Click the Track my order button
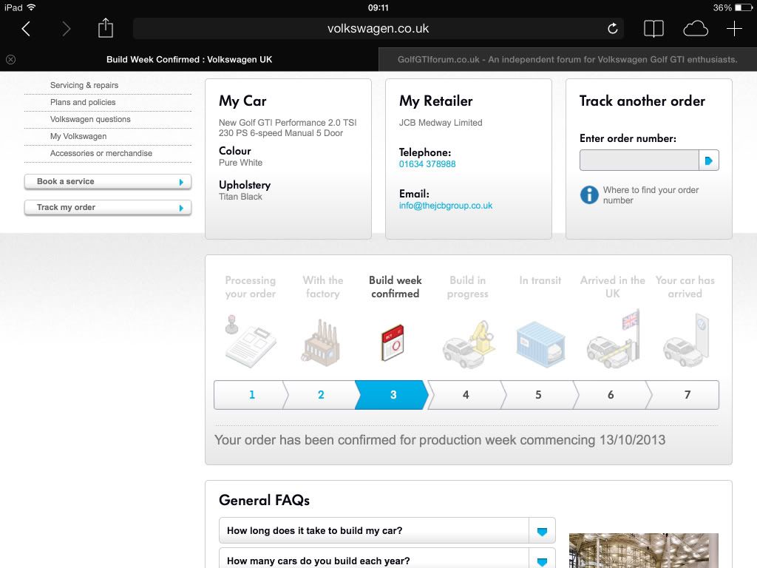 (x=108, y=208)
